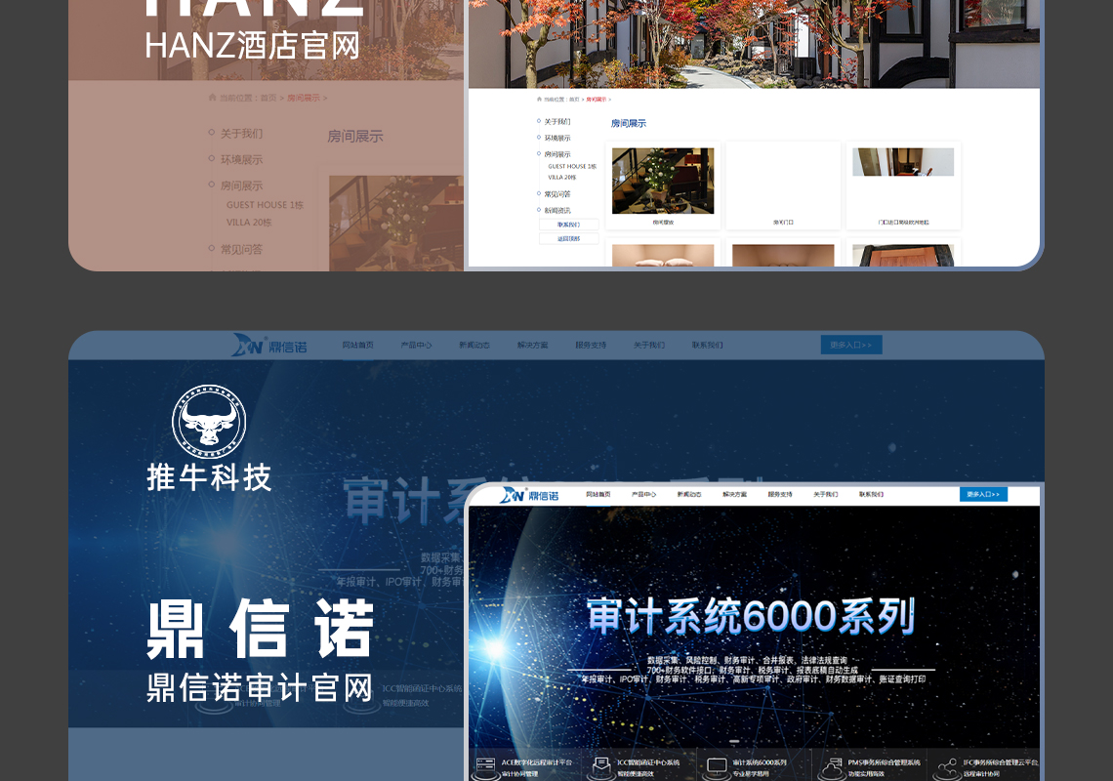Click the HANZ酒店官网 title text
The height and width of the screenshot is (781, 1113).
click(x=252, y=46)
